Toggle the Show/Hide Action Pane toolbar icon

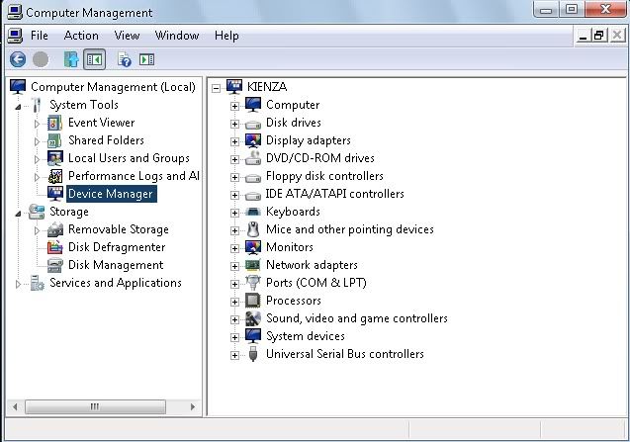[146, 60]
